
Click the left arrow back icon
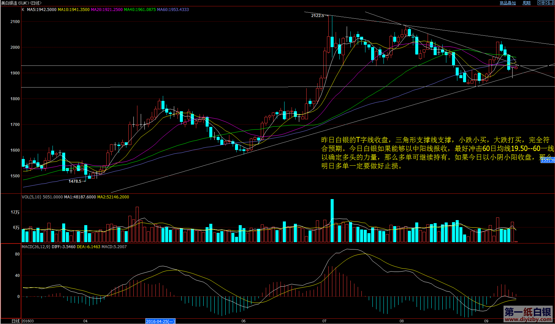click(540, 3)
